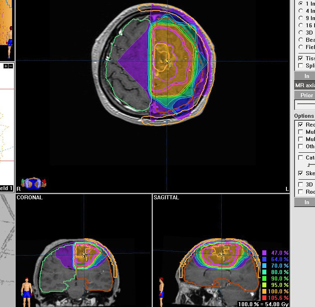Select the 3D view radio button

(301, 33)
